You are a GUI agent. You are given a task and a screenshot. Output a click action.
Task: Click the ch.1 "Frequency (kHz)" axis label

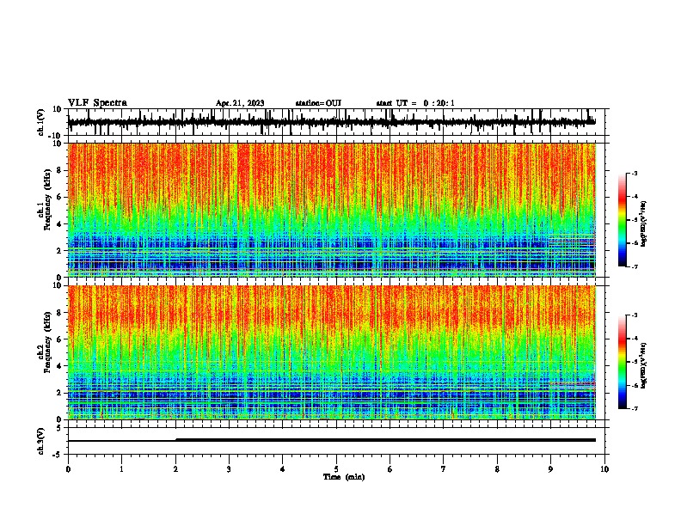coord(48,200)
